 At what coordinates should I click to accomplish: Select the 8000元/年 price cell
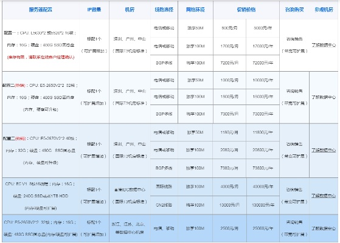click(263, 28)
